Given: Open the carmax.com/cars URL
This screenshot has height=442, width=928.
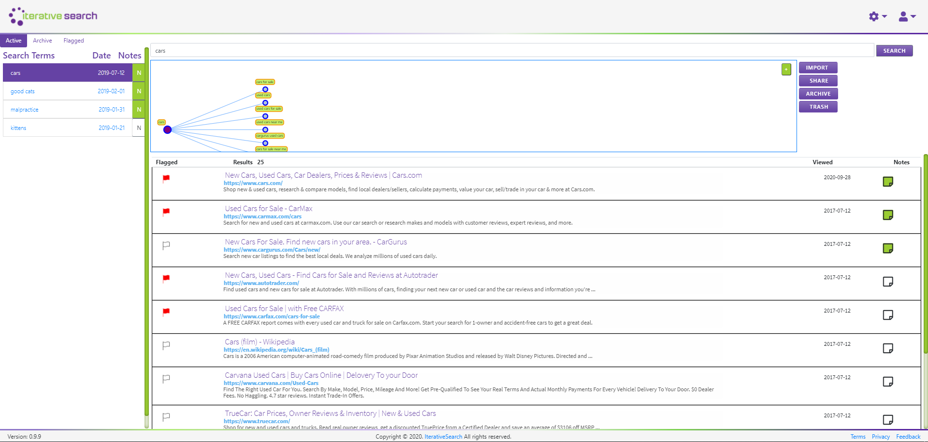Looking at the screenshot, I should pyautogui.click(x=262, y=216).
